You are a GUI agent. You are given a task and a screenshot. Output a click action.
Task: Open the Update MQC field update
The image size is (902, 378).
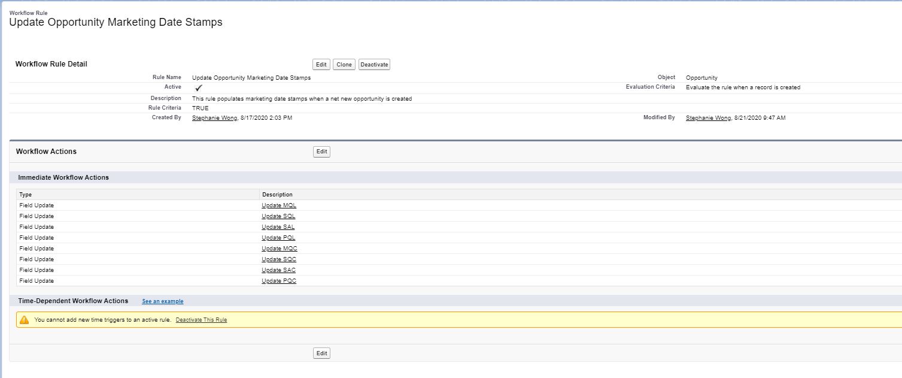pos(279,249)
